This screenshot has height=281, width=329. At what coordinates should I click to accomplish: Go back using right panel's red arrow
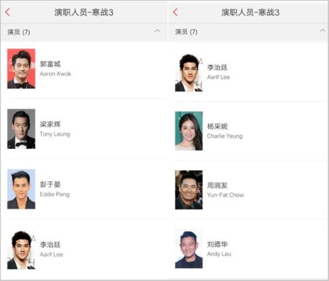point(175,12)
